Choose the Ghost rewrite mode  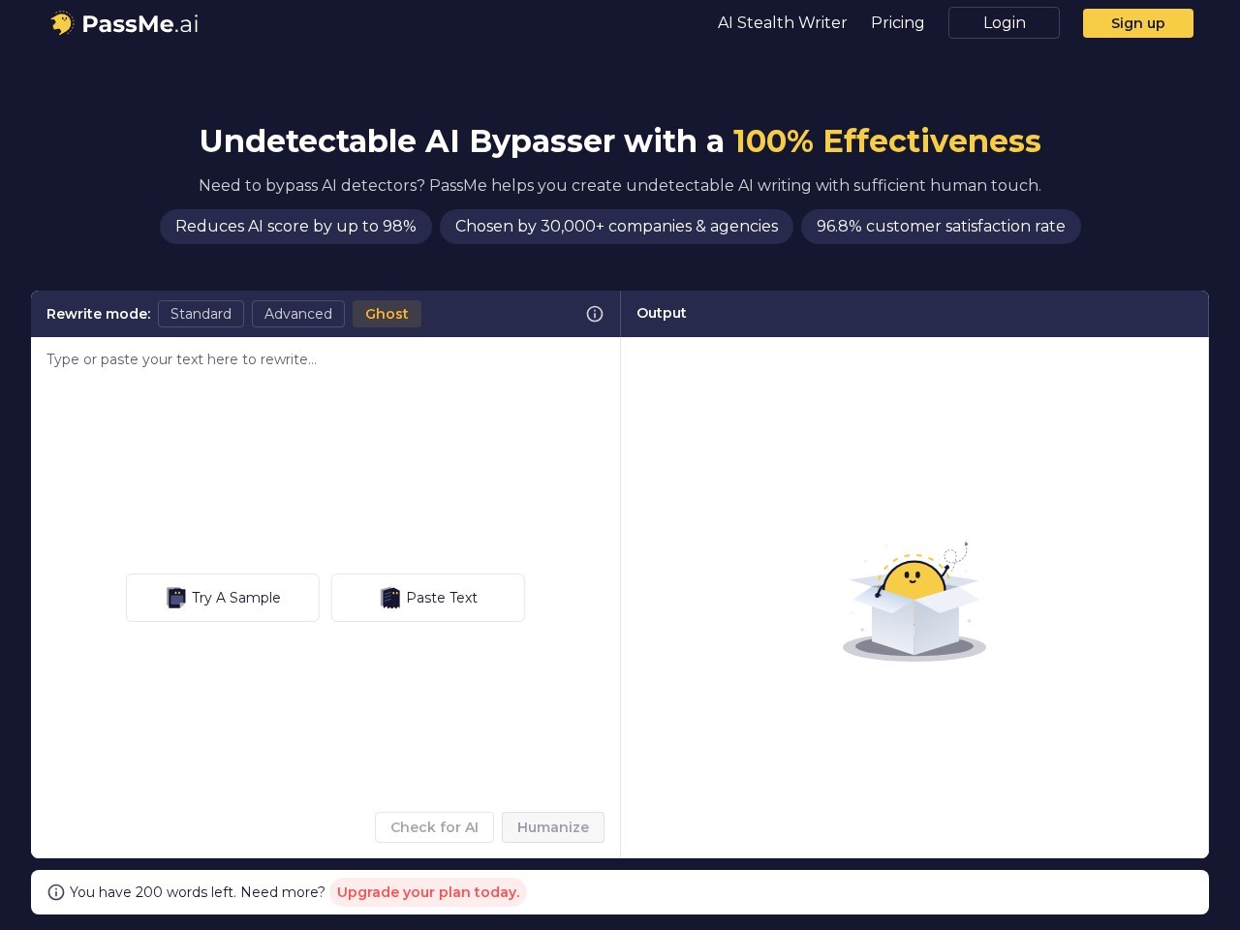[387, 314]
